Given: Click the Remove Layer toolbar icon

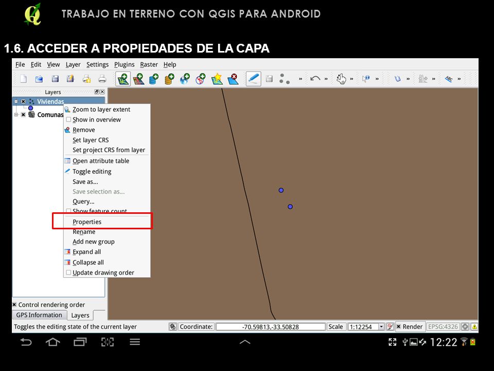Looking at the screenshot, I should 233,78.
